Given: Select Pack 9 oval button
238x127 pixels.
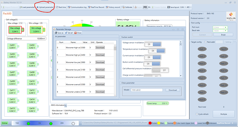Looking at the screenshot, I should [x=224, y=49].
